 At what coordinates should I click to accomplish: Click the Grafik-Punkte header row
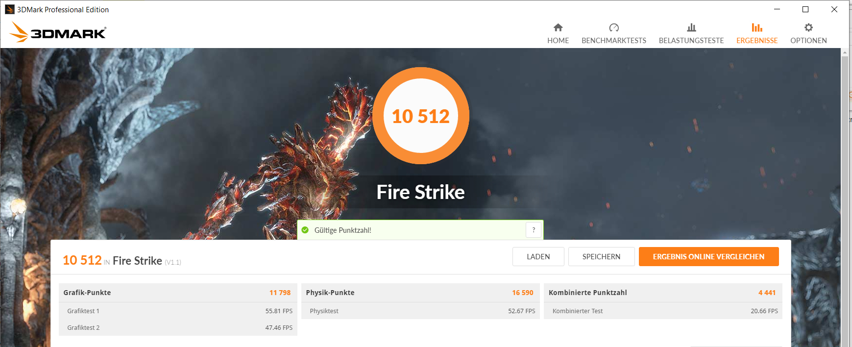point(178,293)
